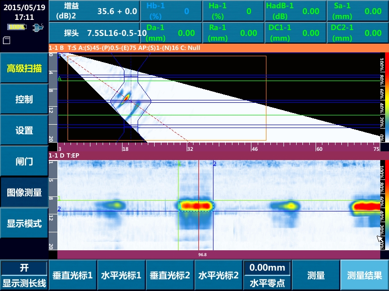The width and height of the screenshot is (389, 291).
Task: Click the SD card storage icon
Action: pos(6,41)
